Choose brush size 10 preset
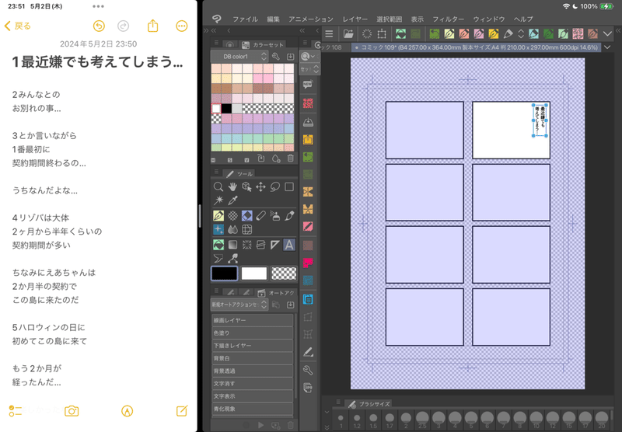The width and height of the screenshot is (622, 432). coord(536,420)
